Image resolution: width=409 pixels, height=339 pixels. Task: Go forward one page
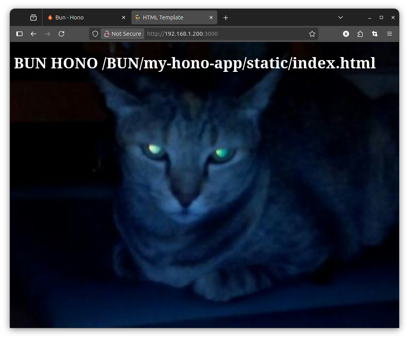pos(47,34)
